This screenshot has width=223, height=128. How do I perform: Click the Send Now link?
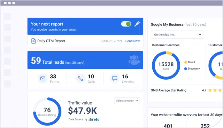132,41
